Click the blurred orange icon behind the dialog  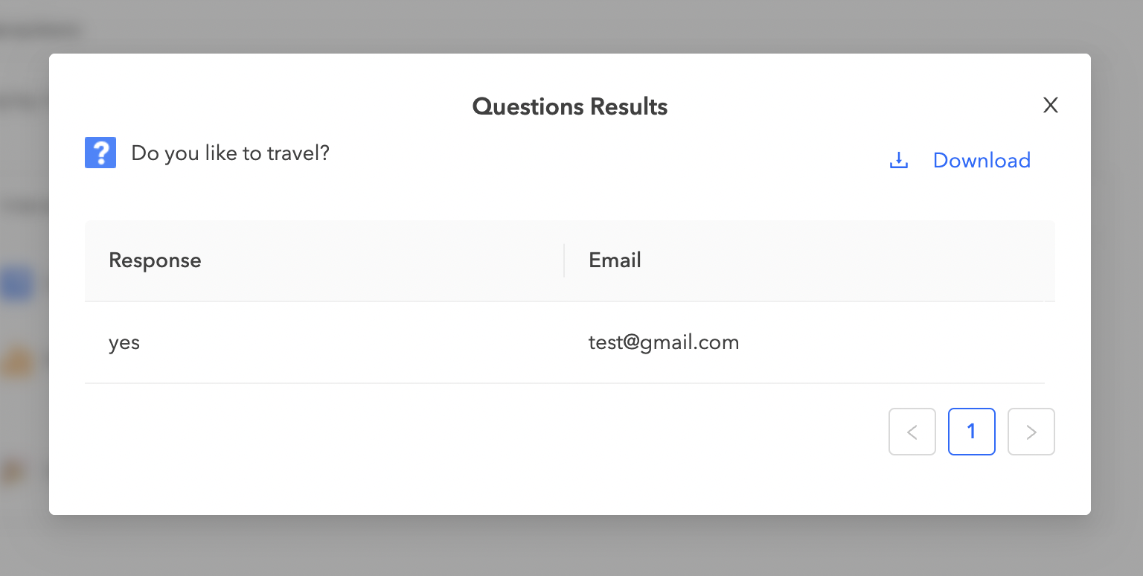(16, 362)
